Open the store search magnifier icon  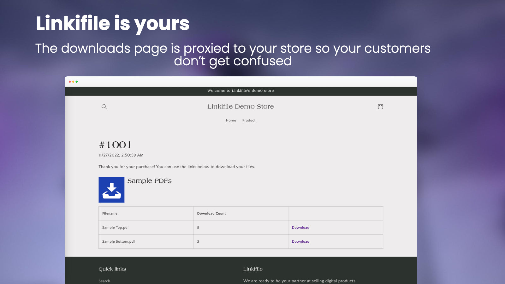coord(104,107)
